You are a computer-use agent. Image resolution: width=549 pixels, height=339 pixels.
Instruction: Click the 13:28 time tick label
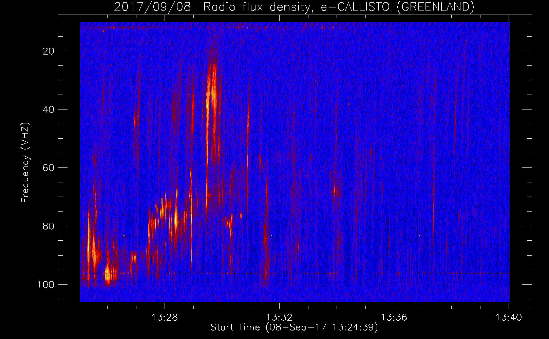point(165,318)
